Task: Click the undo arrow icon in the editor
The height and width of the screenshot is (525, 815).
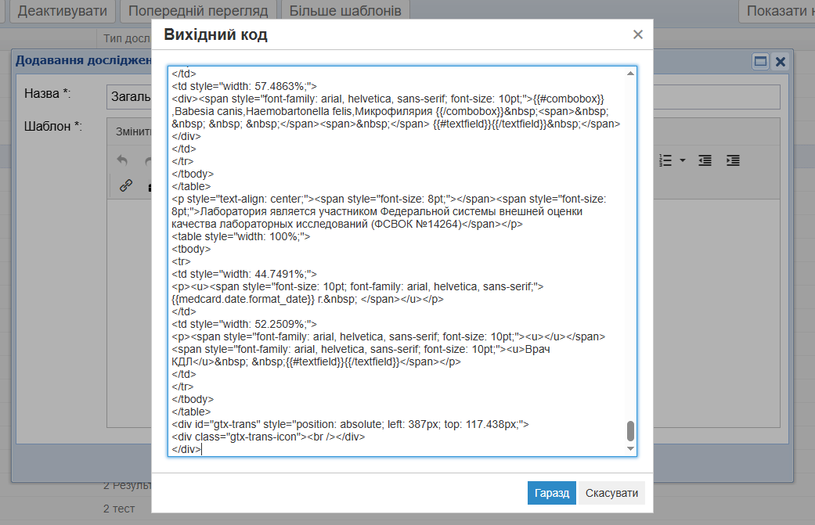Action: point(122,160)
